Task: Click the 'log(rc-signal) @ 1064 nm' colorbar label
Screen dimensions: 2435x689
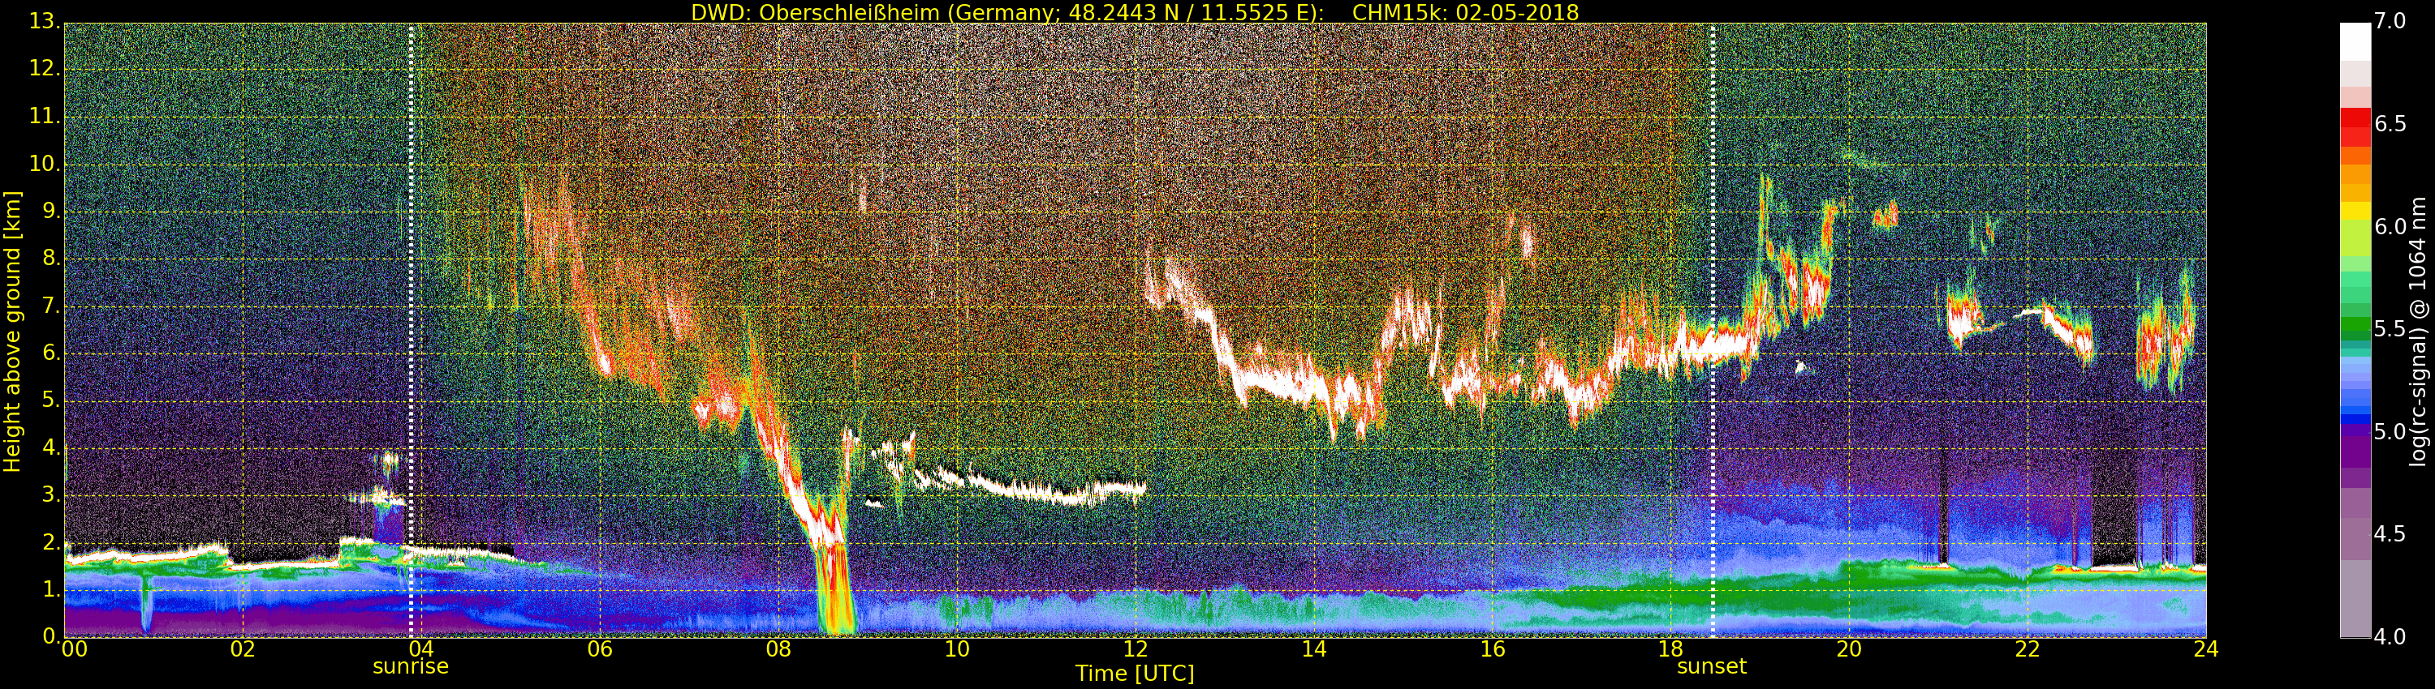Action: 2417,332
